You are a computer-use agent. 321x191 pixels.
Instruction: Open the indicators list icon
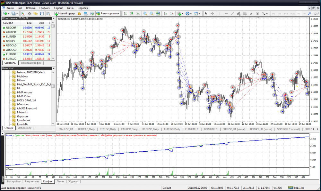[179, 13]
